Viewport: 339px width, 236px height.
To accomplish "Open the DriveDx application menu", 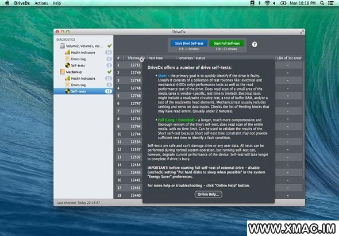I will (22, 3).
